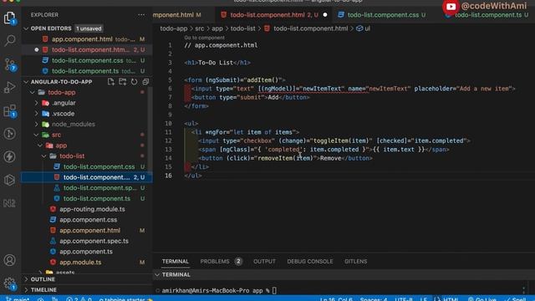Open app.component.ts file
The width and height of the screenshot is (535, 301).
tap(87, 252)
